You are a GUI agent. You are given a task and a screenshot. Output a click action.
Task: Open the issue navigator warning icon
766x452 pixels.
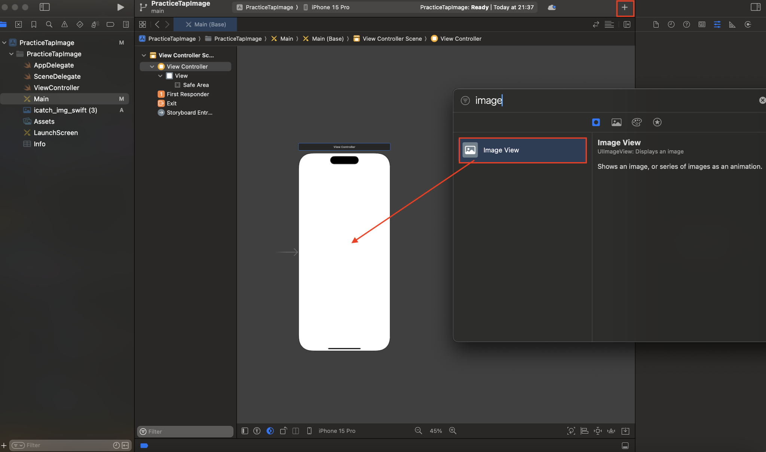click(64, 24)
